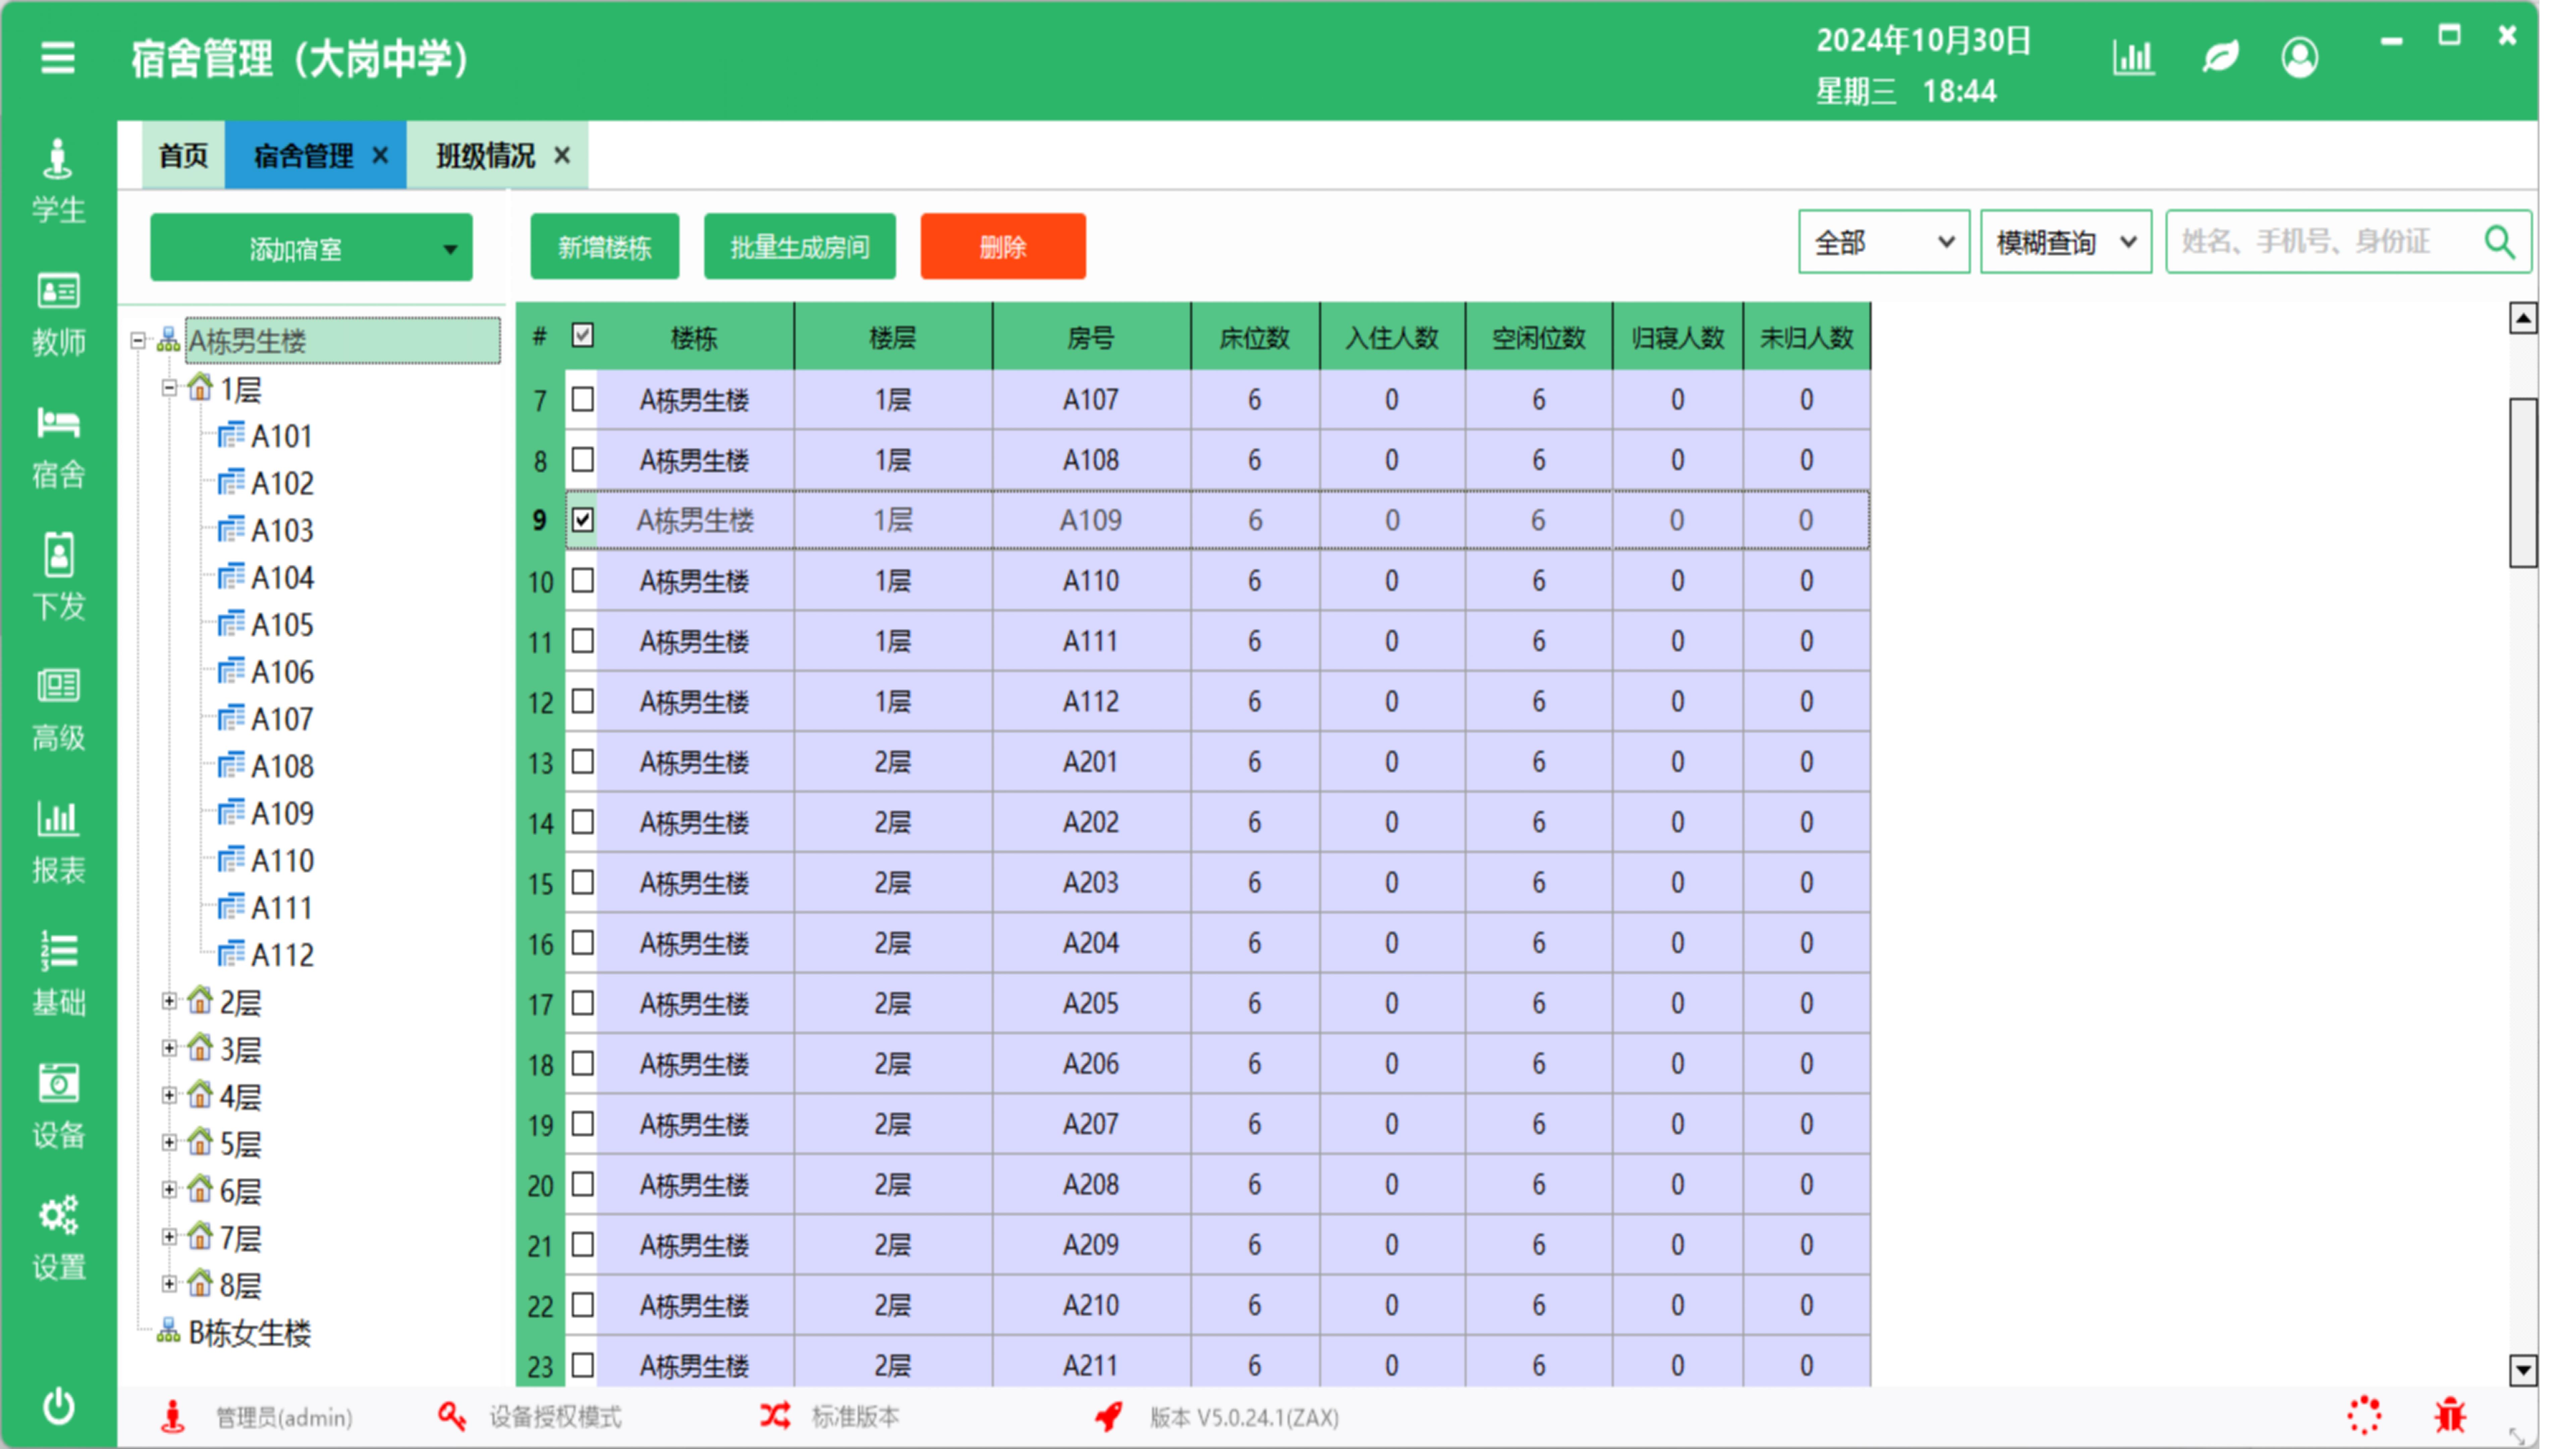The image size is (2576, 1449).
Task: Close the 宿舍管理 tab
Action: pos(380,155)
